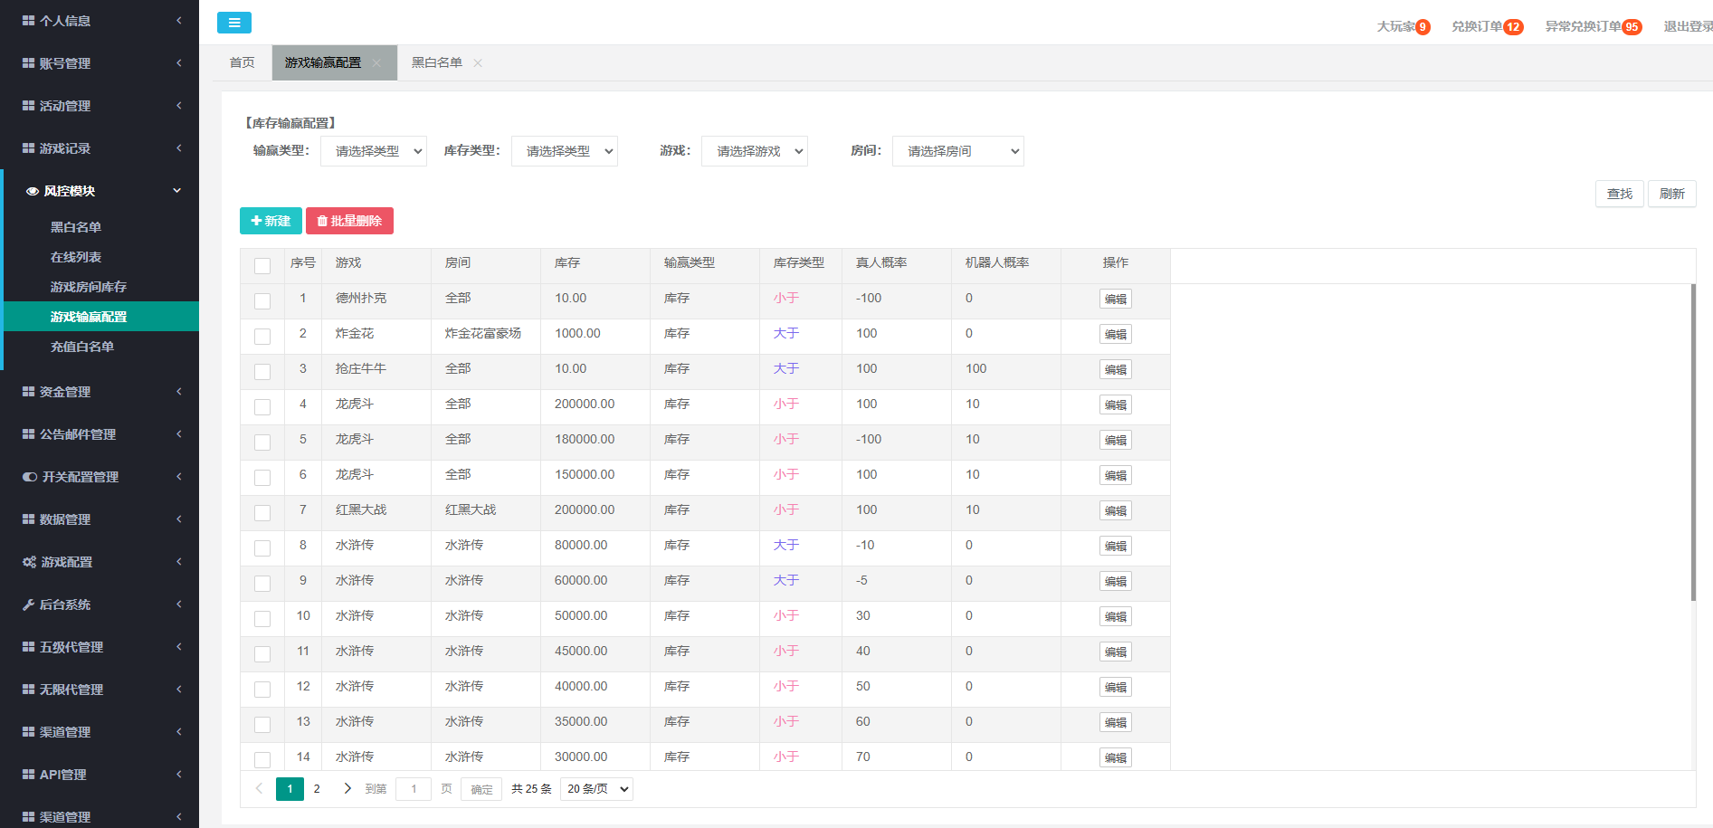1713x828 pixels.
Task: Toggle the select-all checkbox in table header
Action: (x=262, y=265)
